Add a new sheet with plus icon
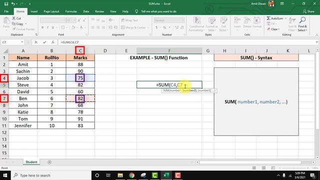 (49, 162)
